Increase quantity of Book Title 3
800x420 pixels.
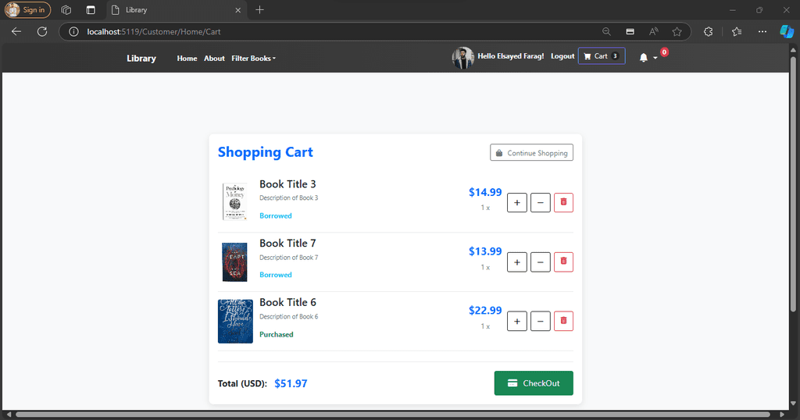pyautogui.click(x=517, y=202)
